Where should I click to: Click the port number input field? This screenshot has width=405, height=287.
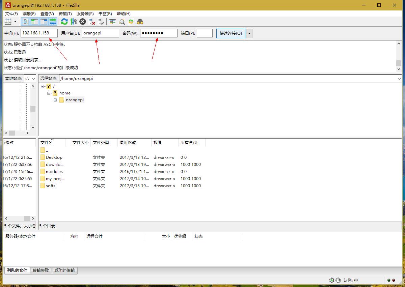(x=205, y=33)
